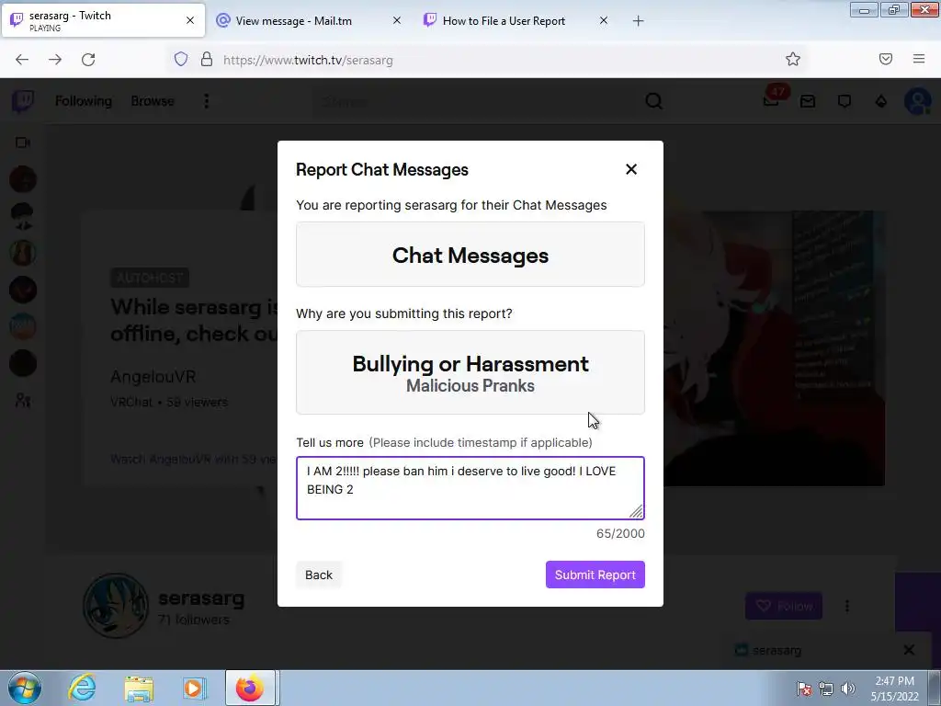Click the Tell us more text area
The width and height of the screenshot is (941, 706).
470,487
